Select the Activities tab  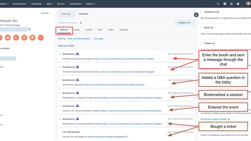[83, 14]
